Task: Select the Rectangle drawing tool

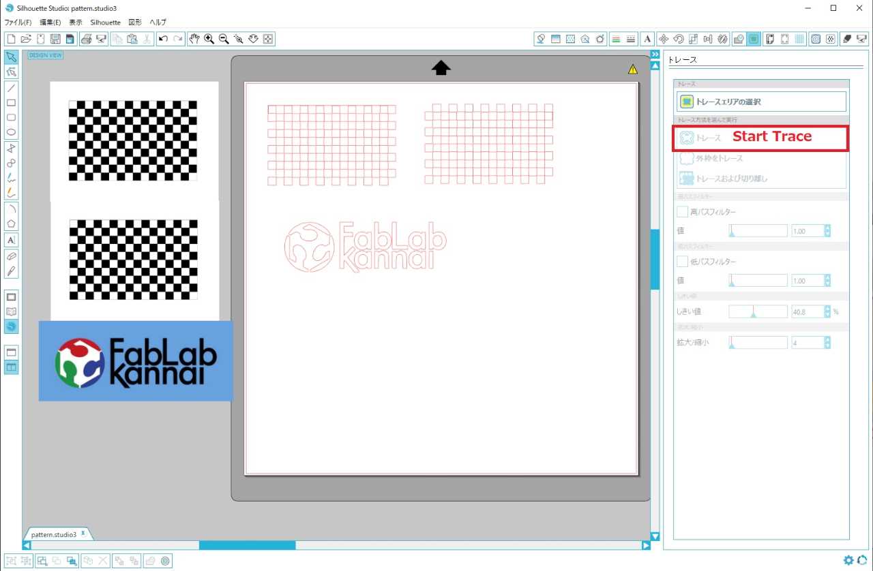Action: 11,103
